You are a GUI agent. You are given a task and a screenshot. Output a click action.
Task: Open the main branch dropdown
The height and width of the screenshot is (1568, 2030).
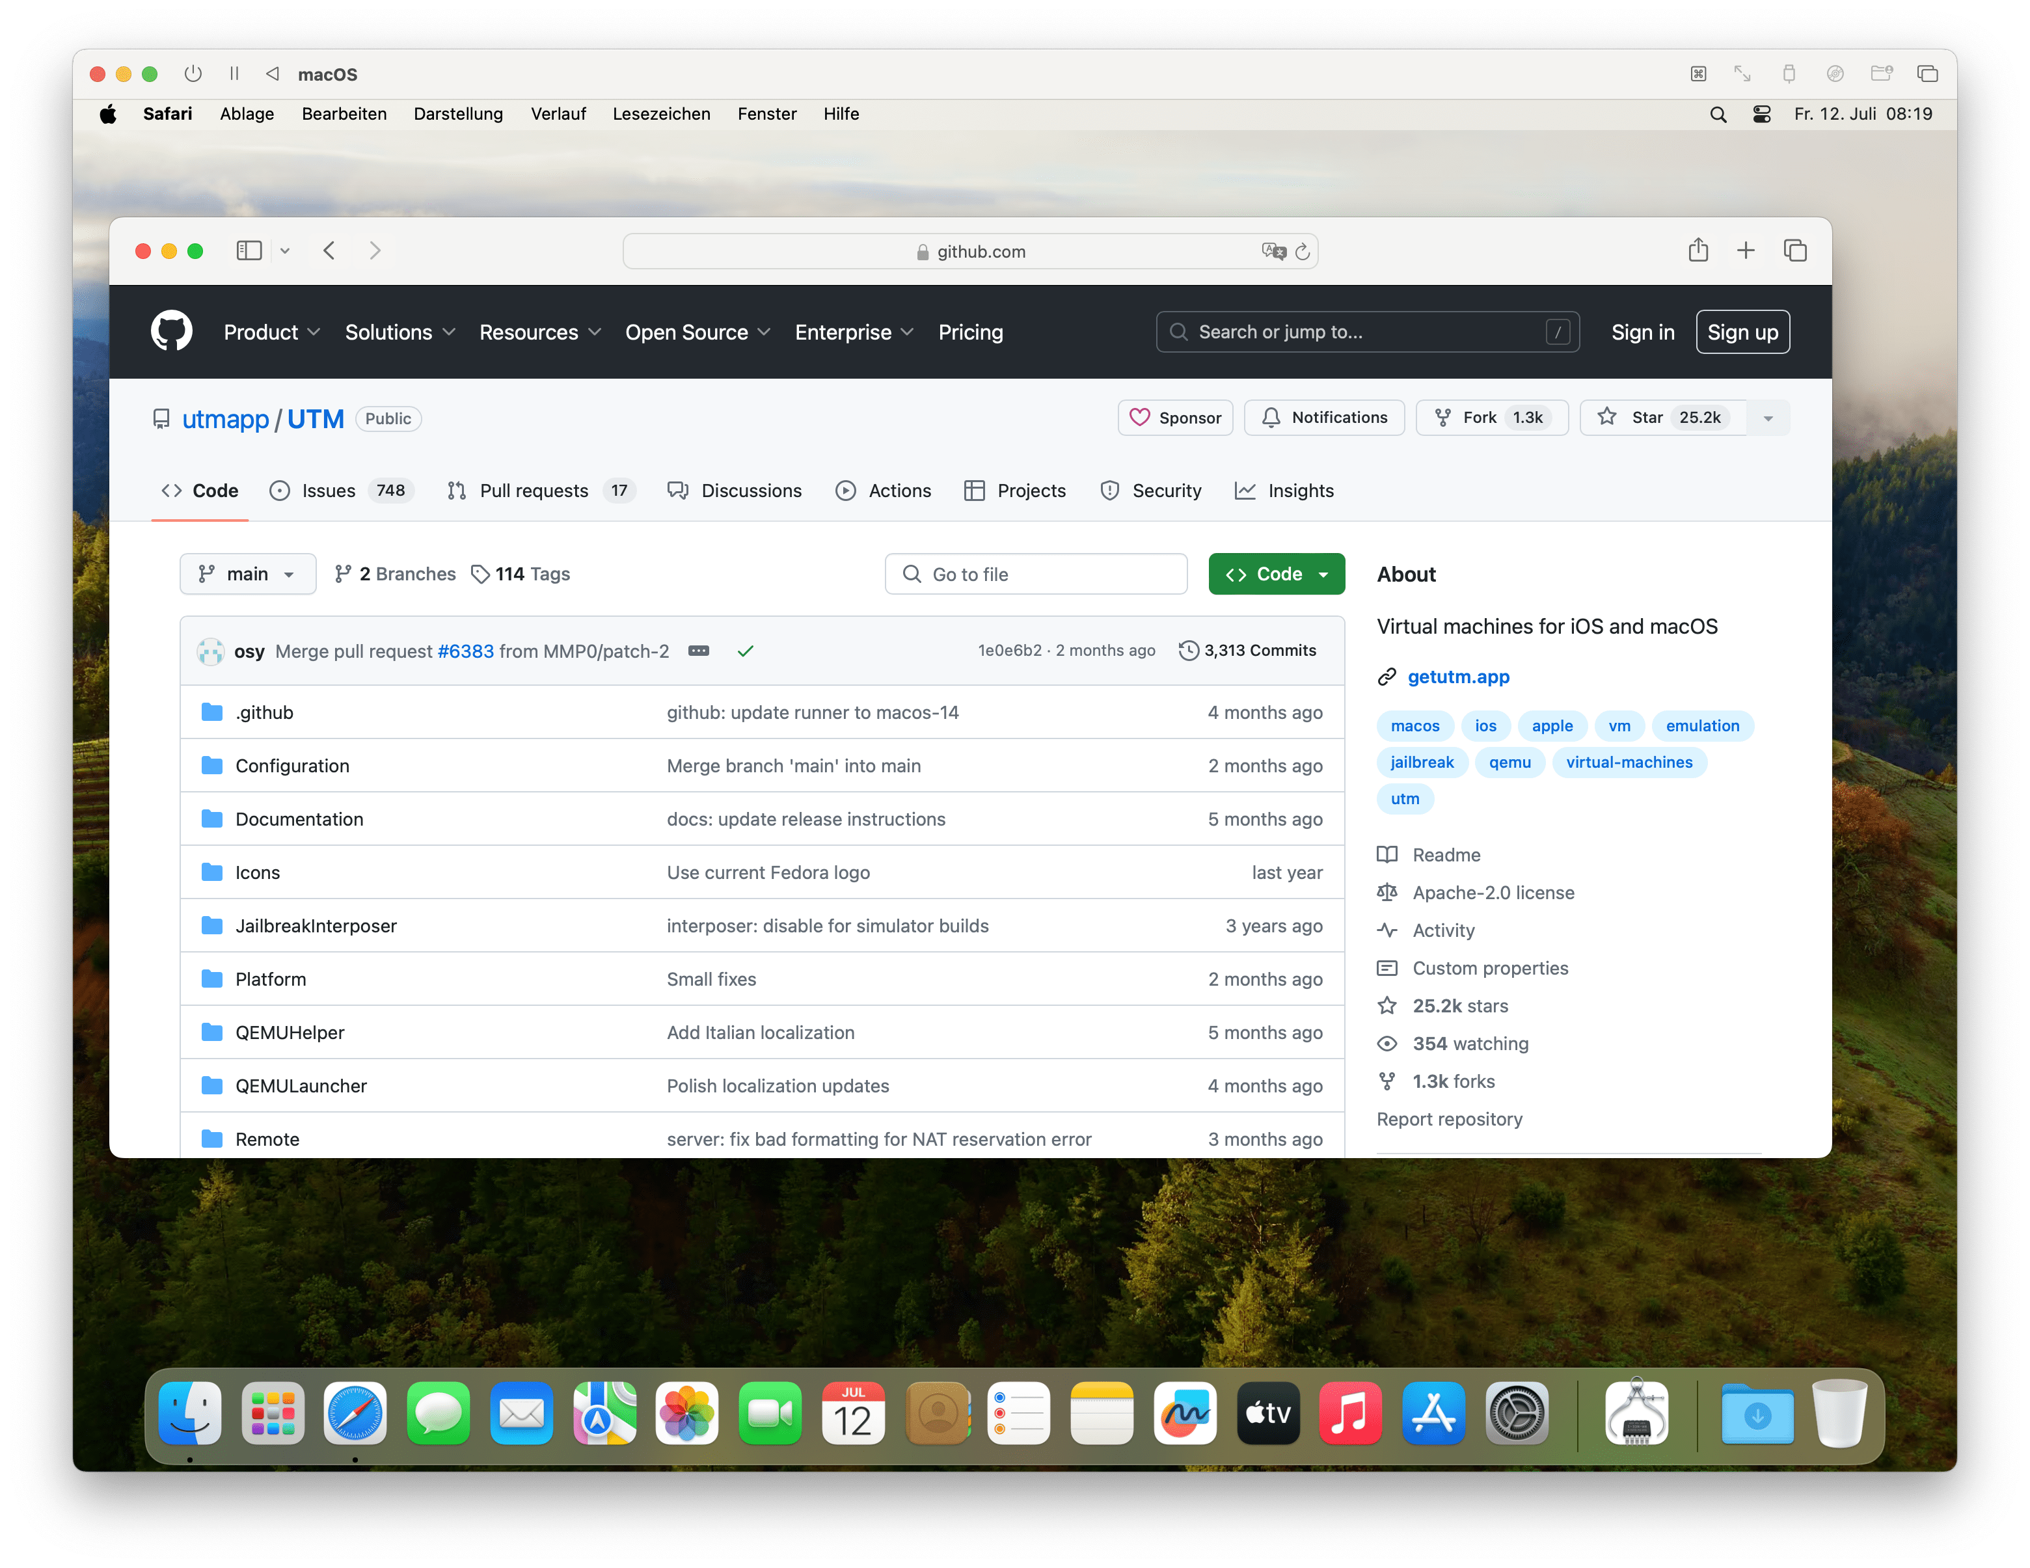point(247,573)
